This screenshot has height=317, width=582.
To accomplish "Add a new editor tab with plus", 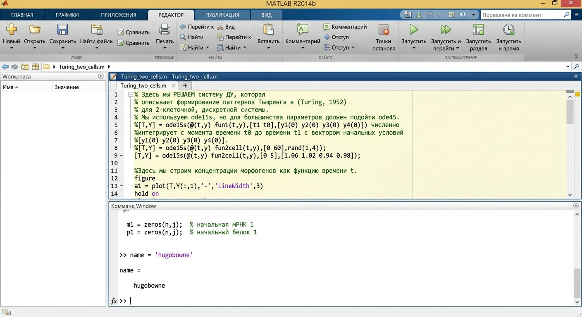I will pyautogui.click(x=185, y=86).
